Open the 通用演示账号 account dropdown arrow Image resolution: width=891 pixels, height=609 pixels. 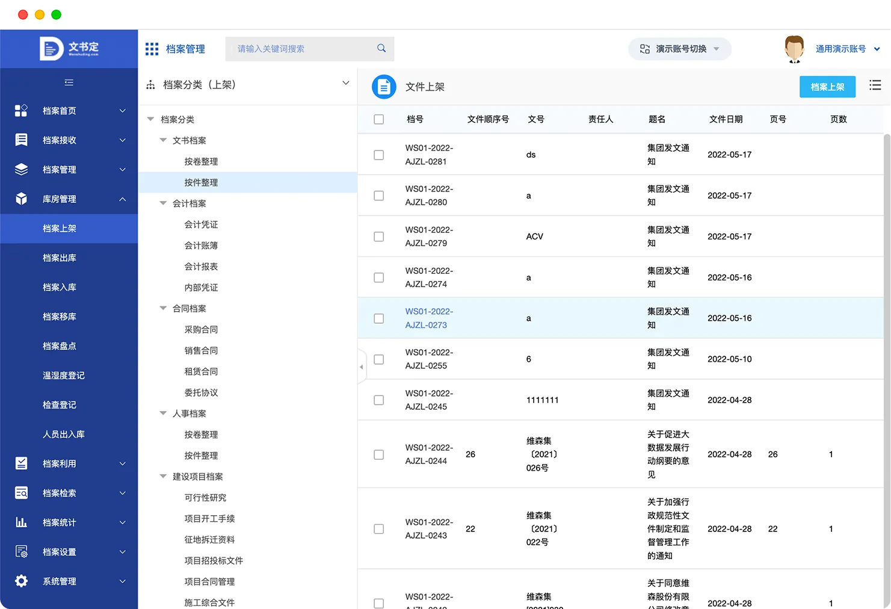(877, 49)
